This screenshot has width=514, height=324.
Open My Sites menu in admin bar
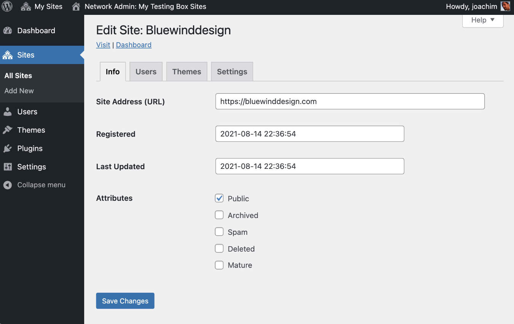coord(42,6)
